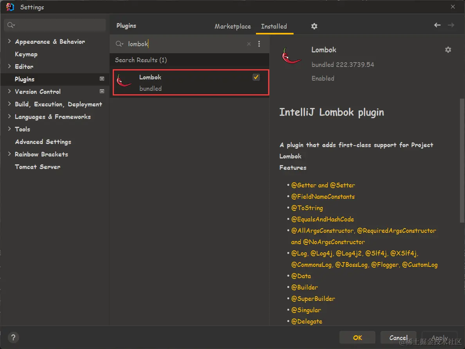Open the help question mark button
Image resolution: width=465 pixels, height=349 pixels.
click(x=13, y=337)
